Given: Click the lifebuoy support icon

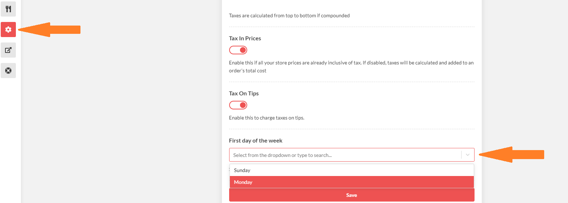Looking at the screenshot, I should (x=8, y=71).
